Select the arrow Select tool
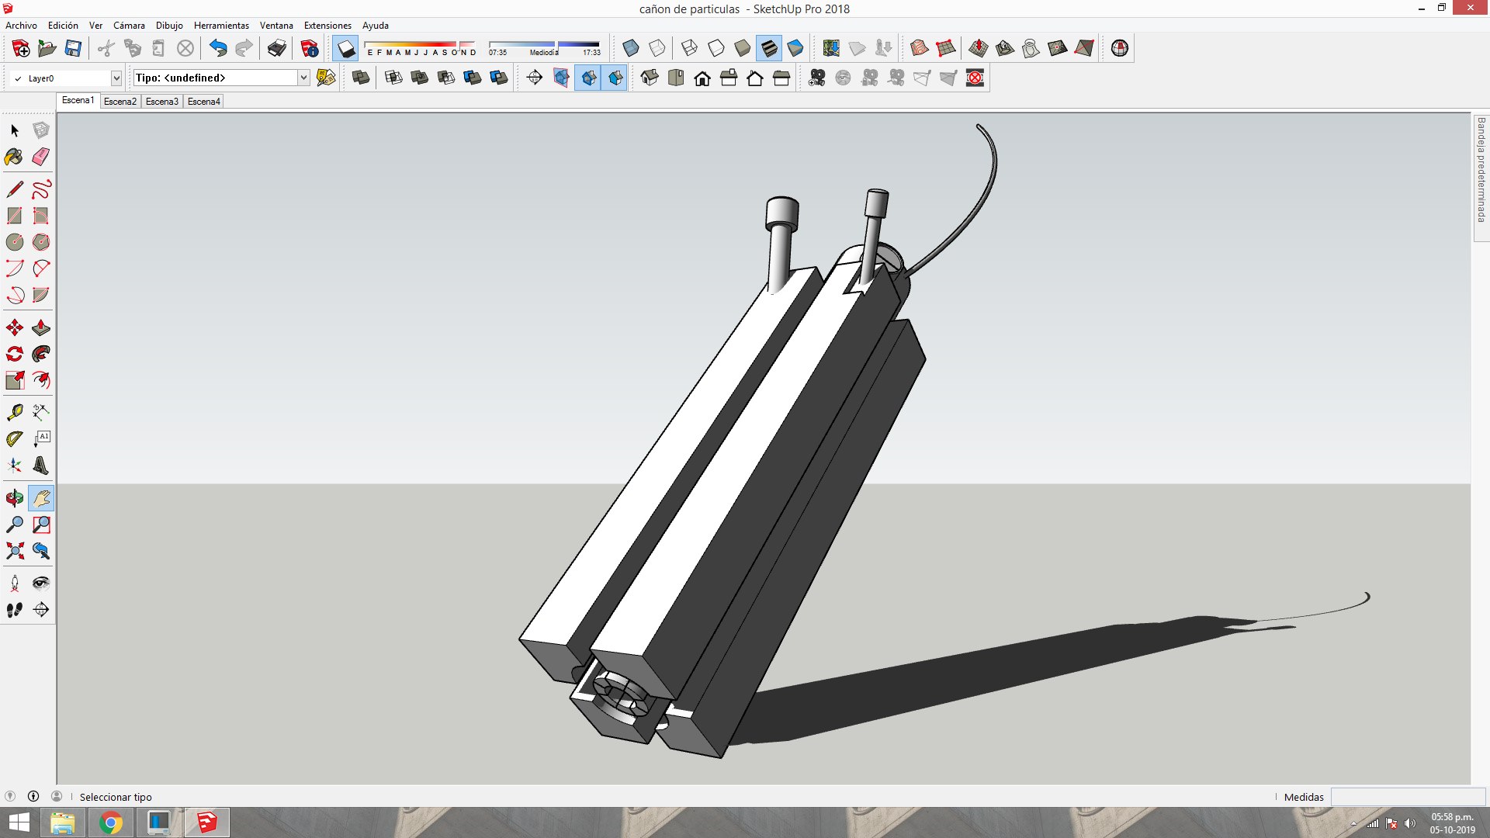 point(15,130)
